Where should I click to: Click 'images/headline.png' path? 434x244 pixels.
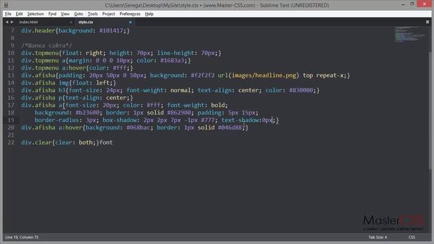click(264, 75)
